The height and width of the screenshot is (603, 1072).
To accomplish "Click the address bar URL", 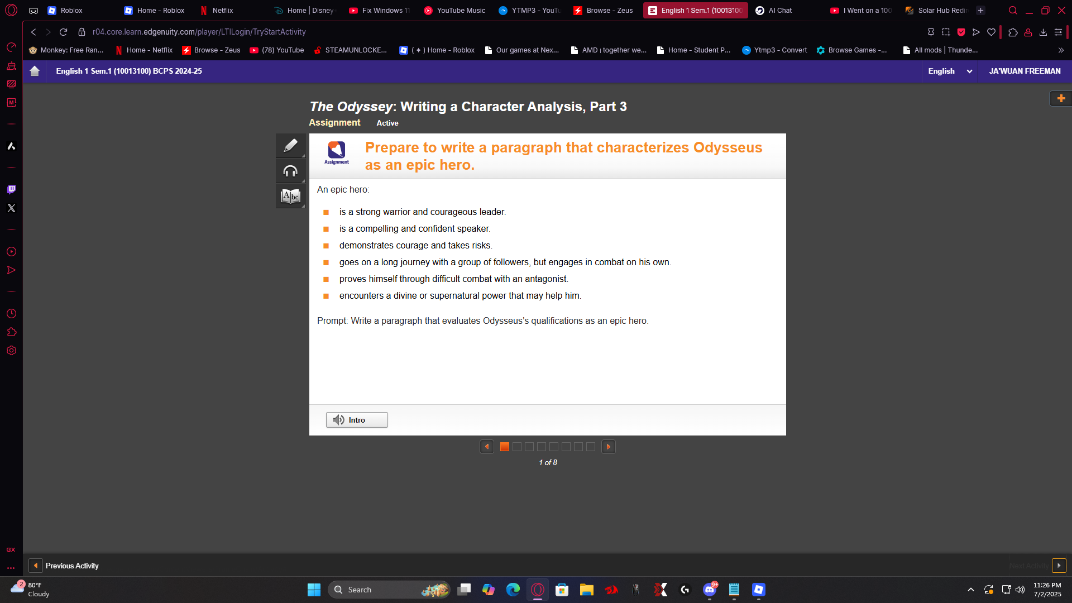I will click(199, 32).
